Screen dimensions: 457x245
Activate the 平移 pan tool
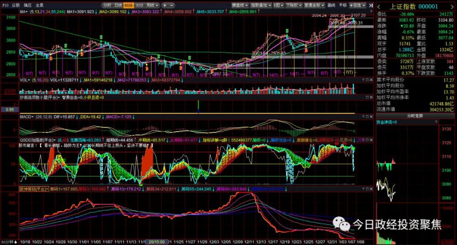click(x=342, y=5)
